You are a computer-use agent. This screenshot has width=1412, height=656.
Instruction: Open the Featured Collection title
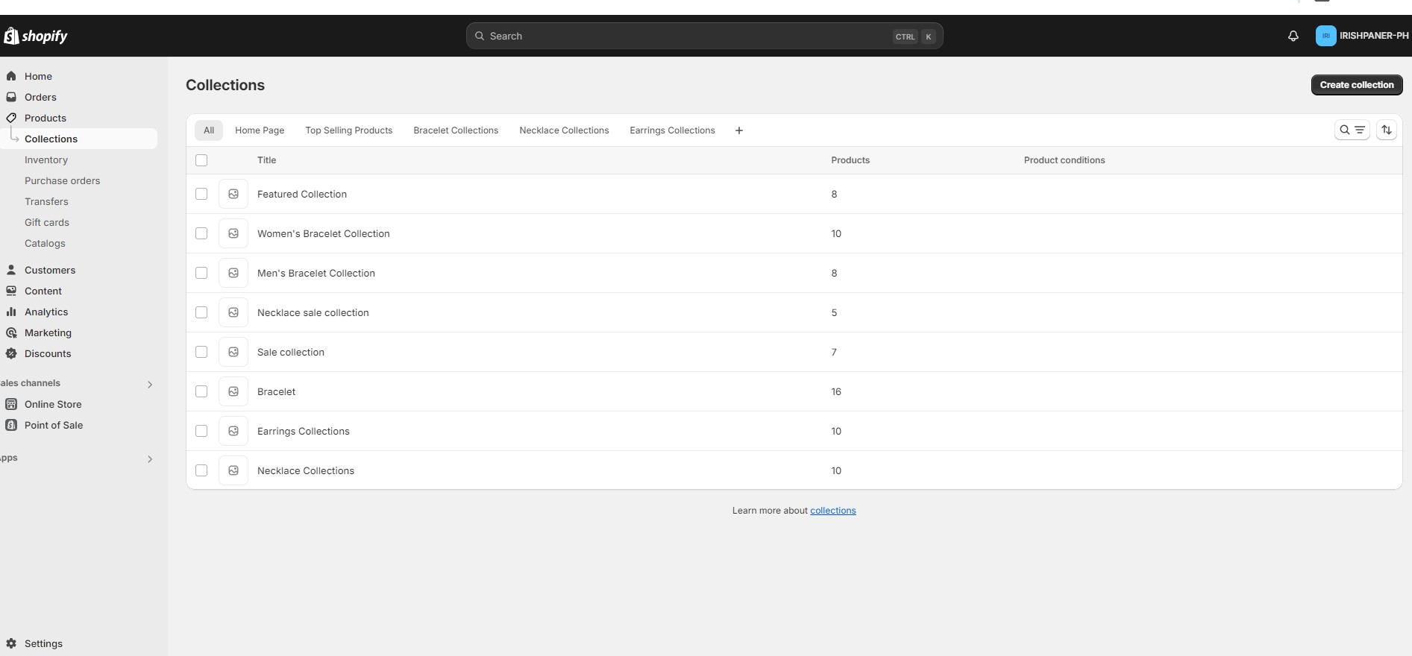pyautogui.click(x=302, y=194)
